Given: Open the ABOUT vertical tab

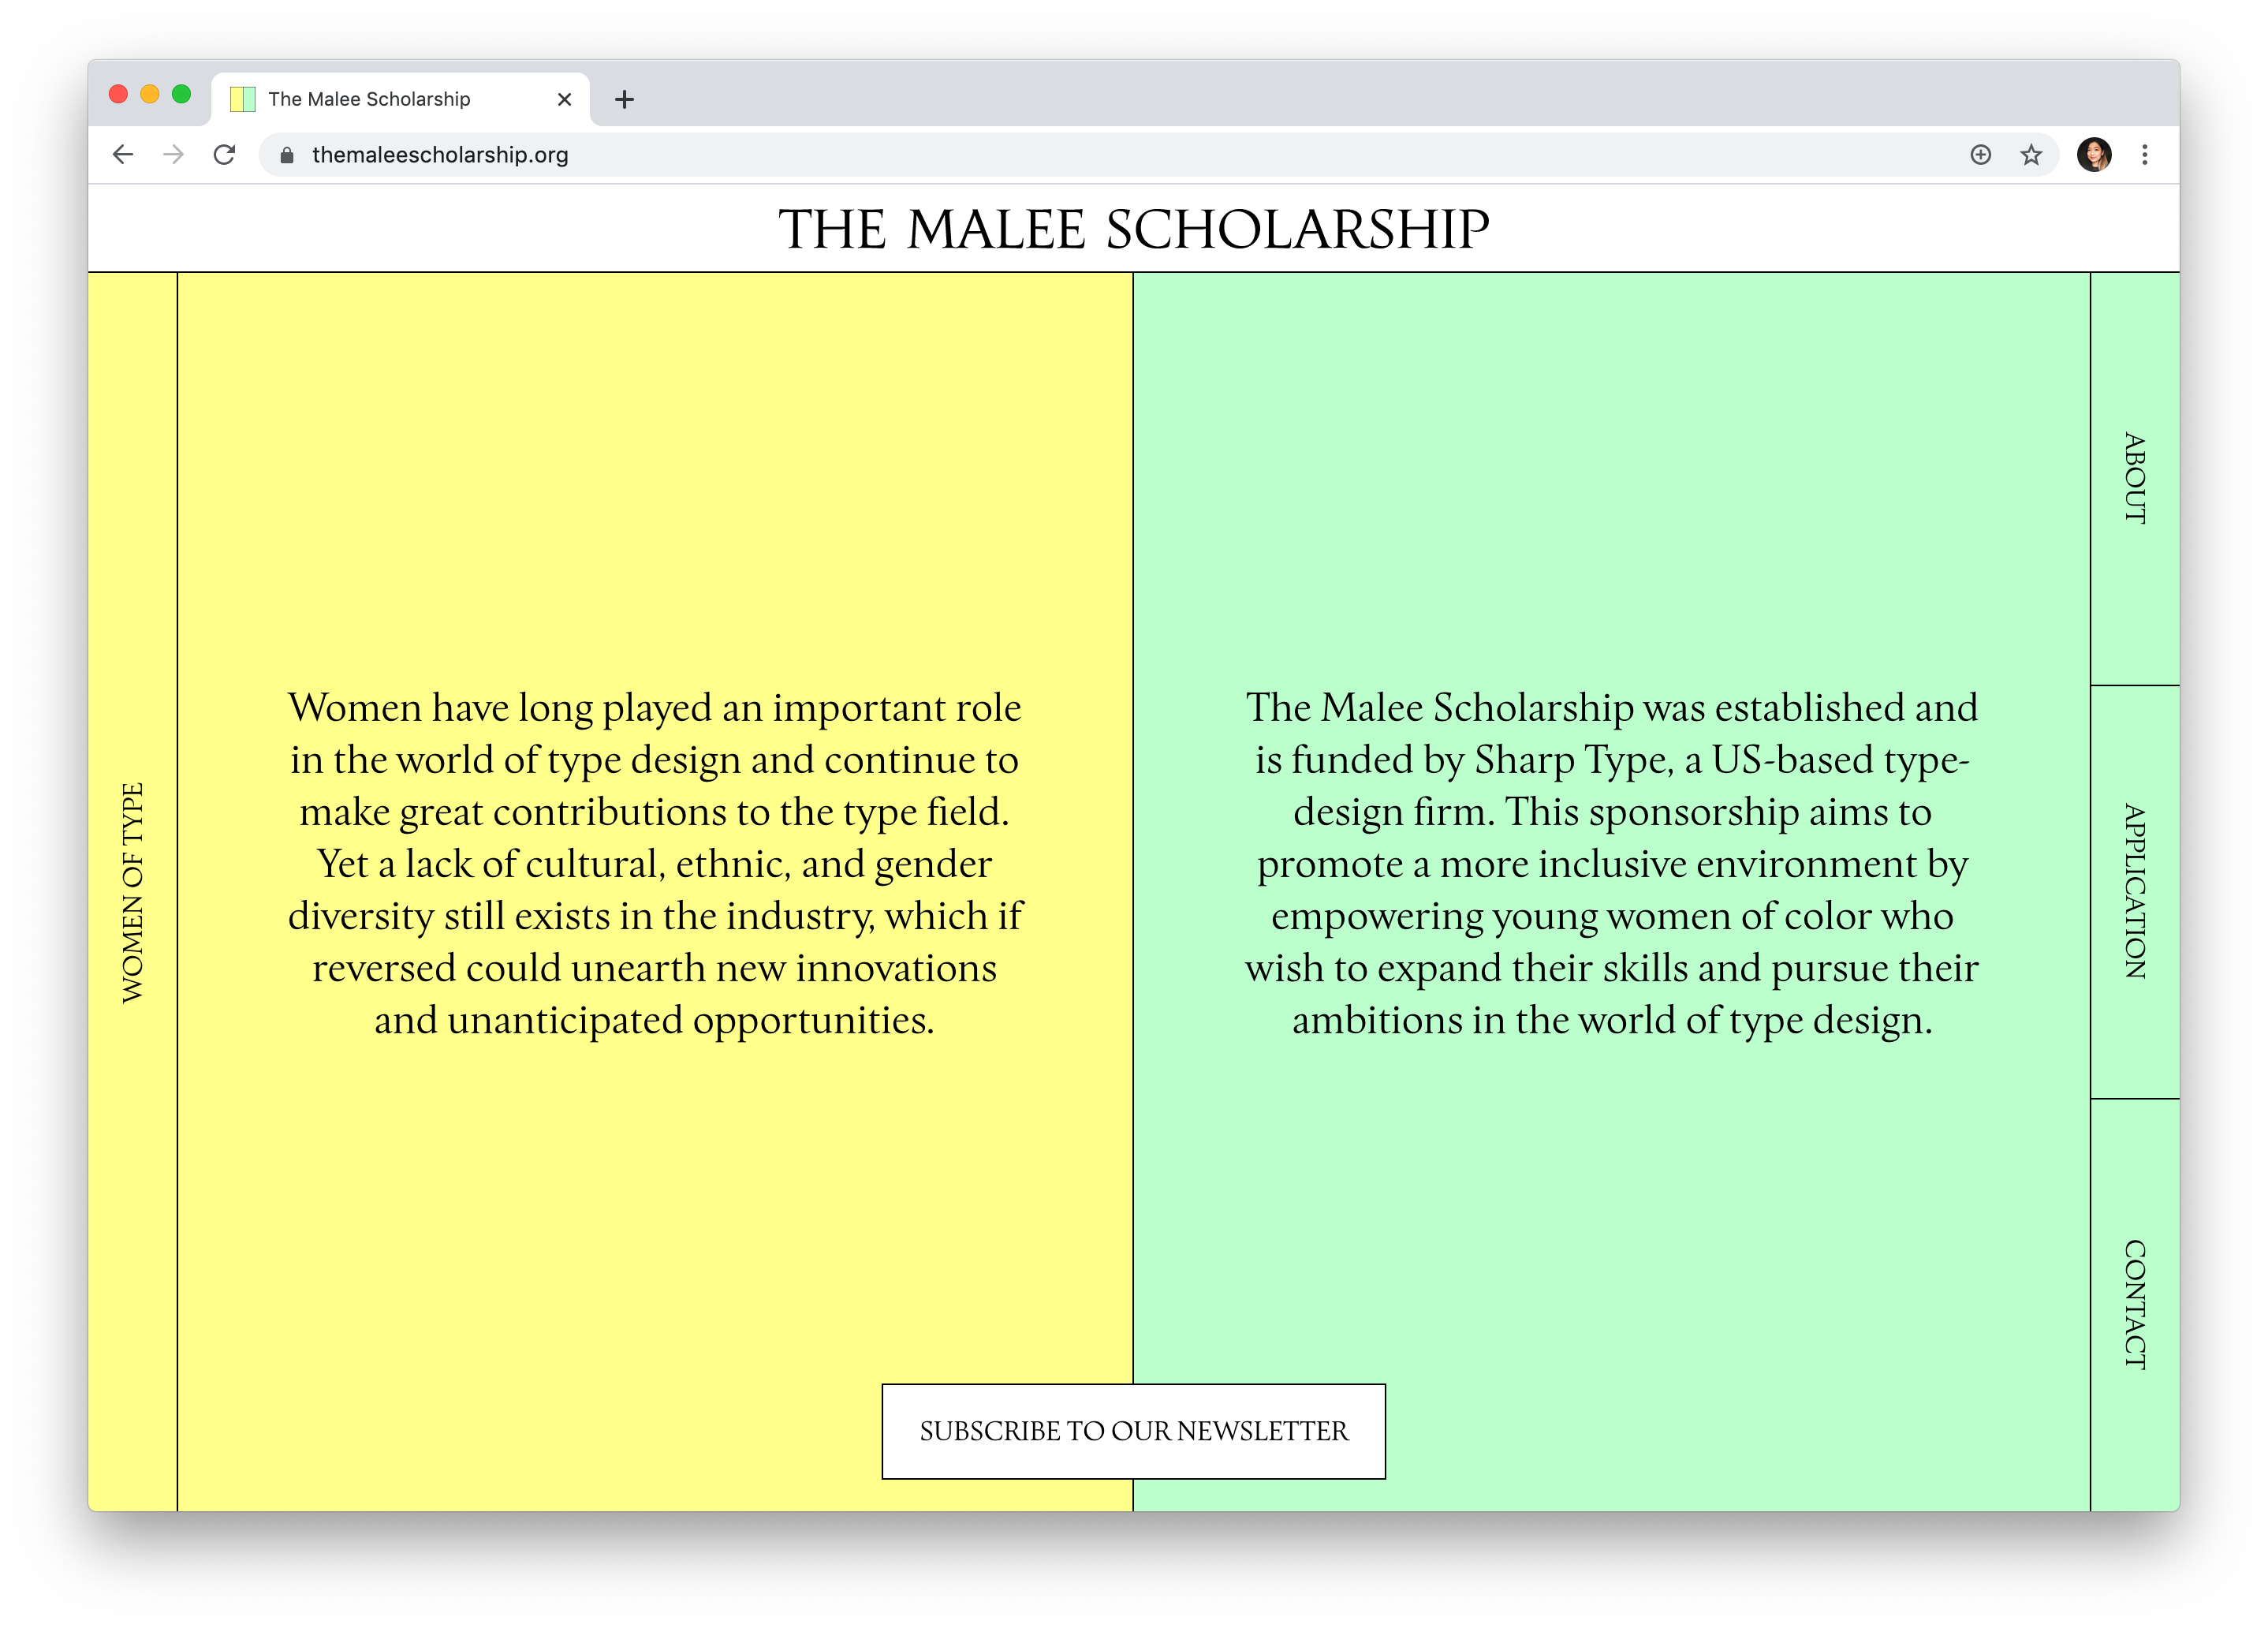Looking at the screenshot, I should (2134, 478).
